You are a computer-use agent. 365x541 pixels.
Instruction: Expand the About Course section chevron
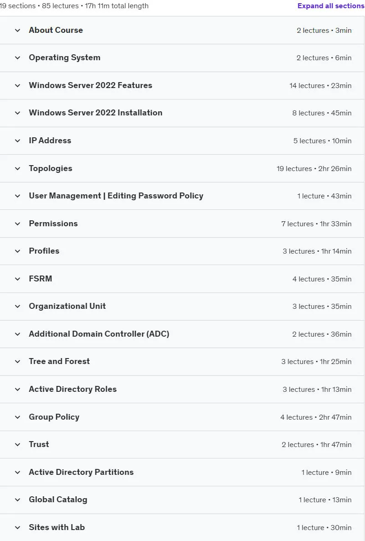tap(18, 31)
